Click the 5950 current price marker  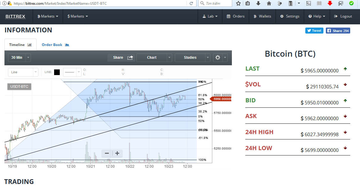coord(221,99)
